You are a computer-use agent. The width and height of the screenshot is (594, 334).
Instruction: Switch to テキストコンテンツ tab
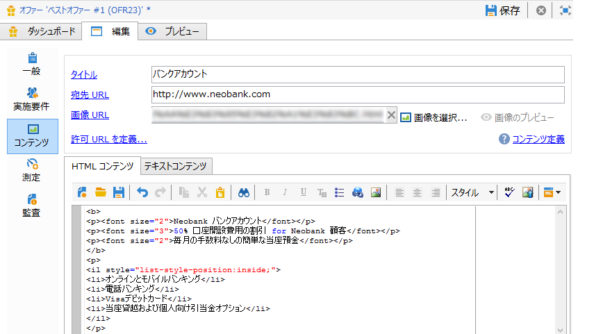coord(175,166)
